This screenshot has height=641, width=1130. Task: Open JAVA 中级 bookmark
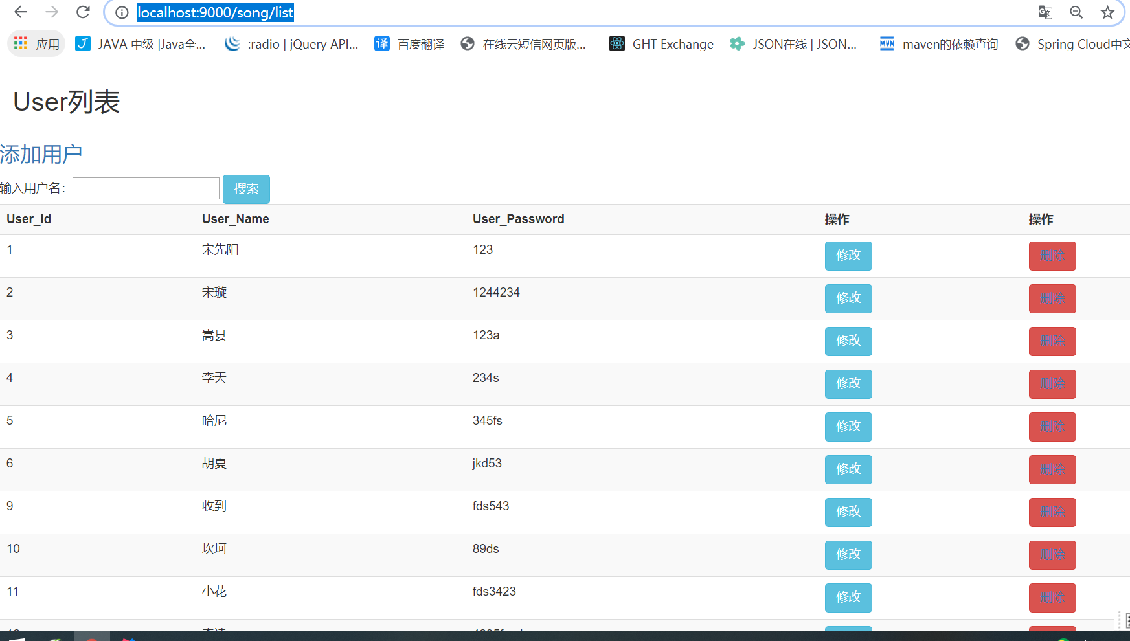click(x=141, y=44)
